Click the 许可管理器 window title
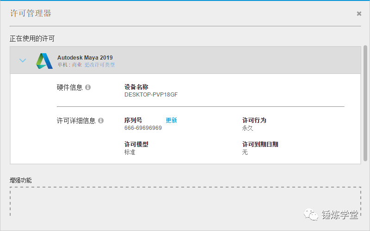370x231 pixels. point(31,13)
